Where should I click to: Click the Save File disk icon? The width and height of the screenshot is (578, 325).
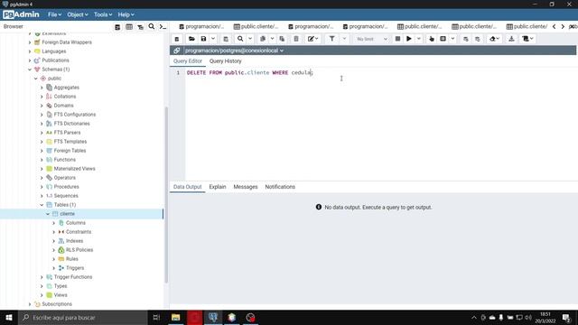coord(203,39)
